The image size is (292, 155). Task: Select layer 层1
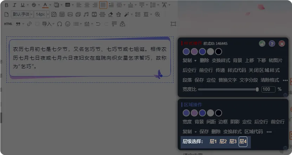(x=213, y=141)
